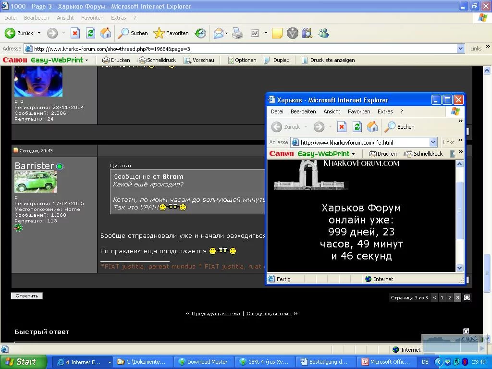Expand popup window address dropdown

coord(433,142)
